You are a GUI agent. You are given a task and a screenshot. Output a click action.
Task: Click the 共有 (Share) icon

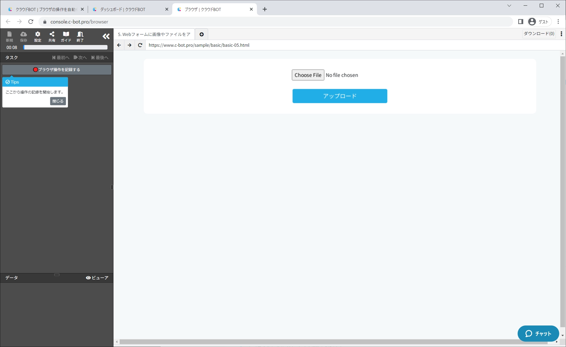pyautogui.click(x=52, y=37)
